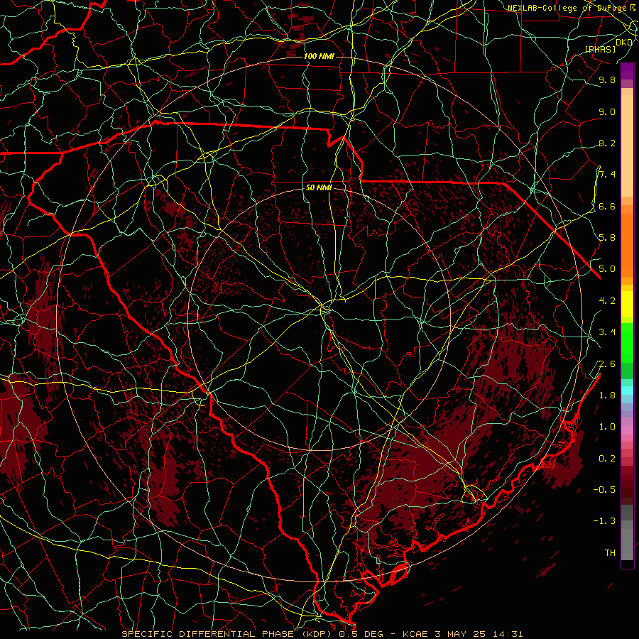Click the 2.6 value on color scale
639x639 pixels.
(x=607, y=364)
